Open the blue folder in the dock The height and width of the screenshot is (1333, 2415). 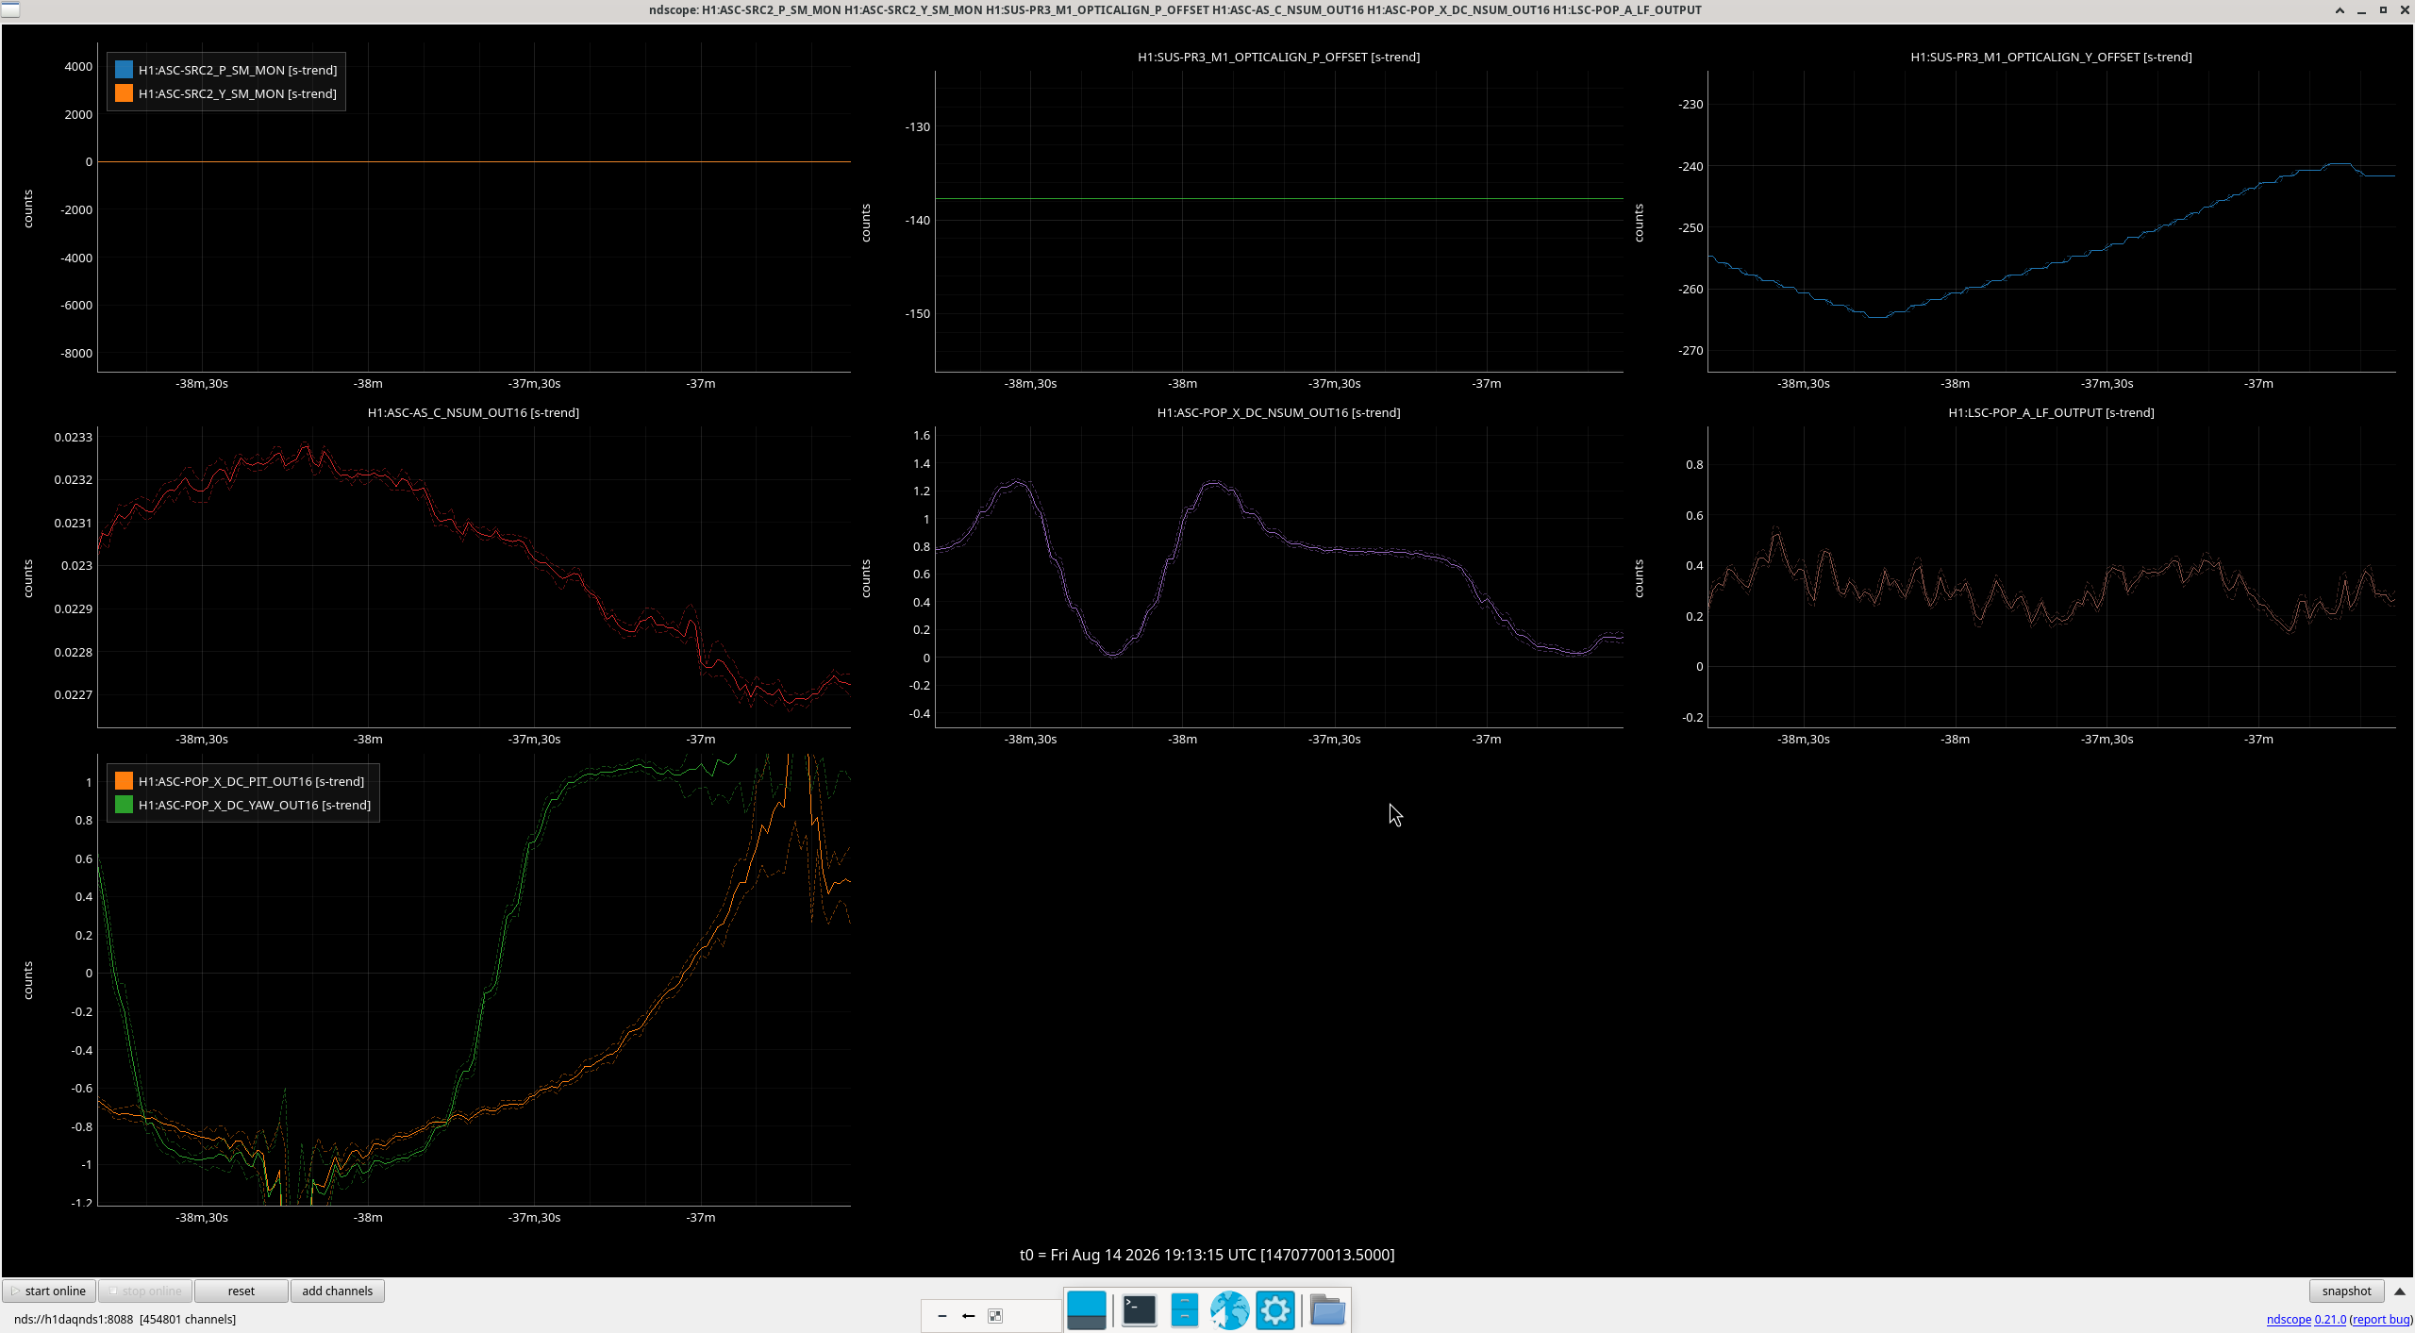(1327, 1310)
